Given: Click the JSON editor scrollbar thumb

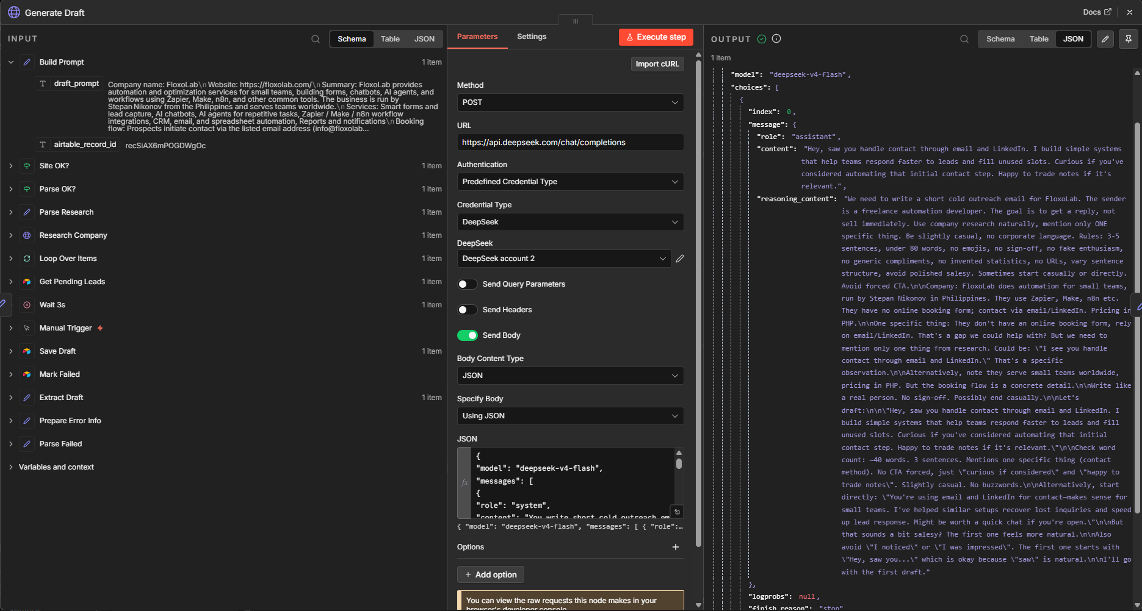Looking at the screenshot, I should coord(679,463).
